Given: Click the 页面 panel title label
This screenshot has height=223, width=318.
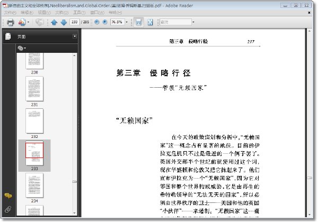Looking at the screenshot, I should coord(21,36).
